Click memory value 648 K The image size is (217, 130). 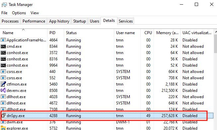click(173, 103)
